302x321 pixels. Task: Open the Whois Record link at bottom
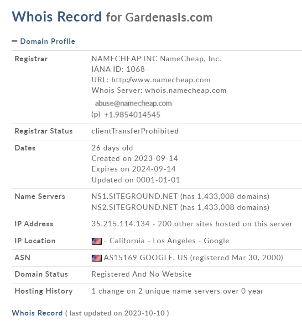pyautogui.click(x=37, y=313)
